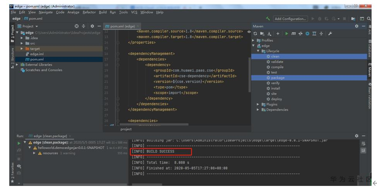Expand the Maven Dependencies node
Image resolution: width=377 pixels, height=189 pixels.
[258, 110]
